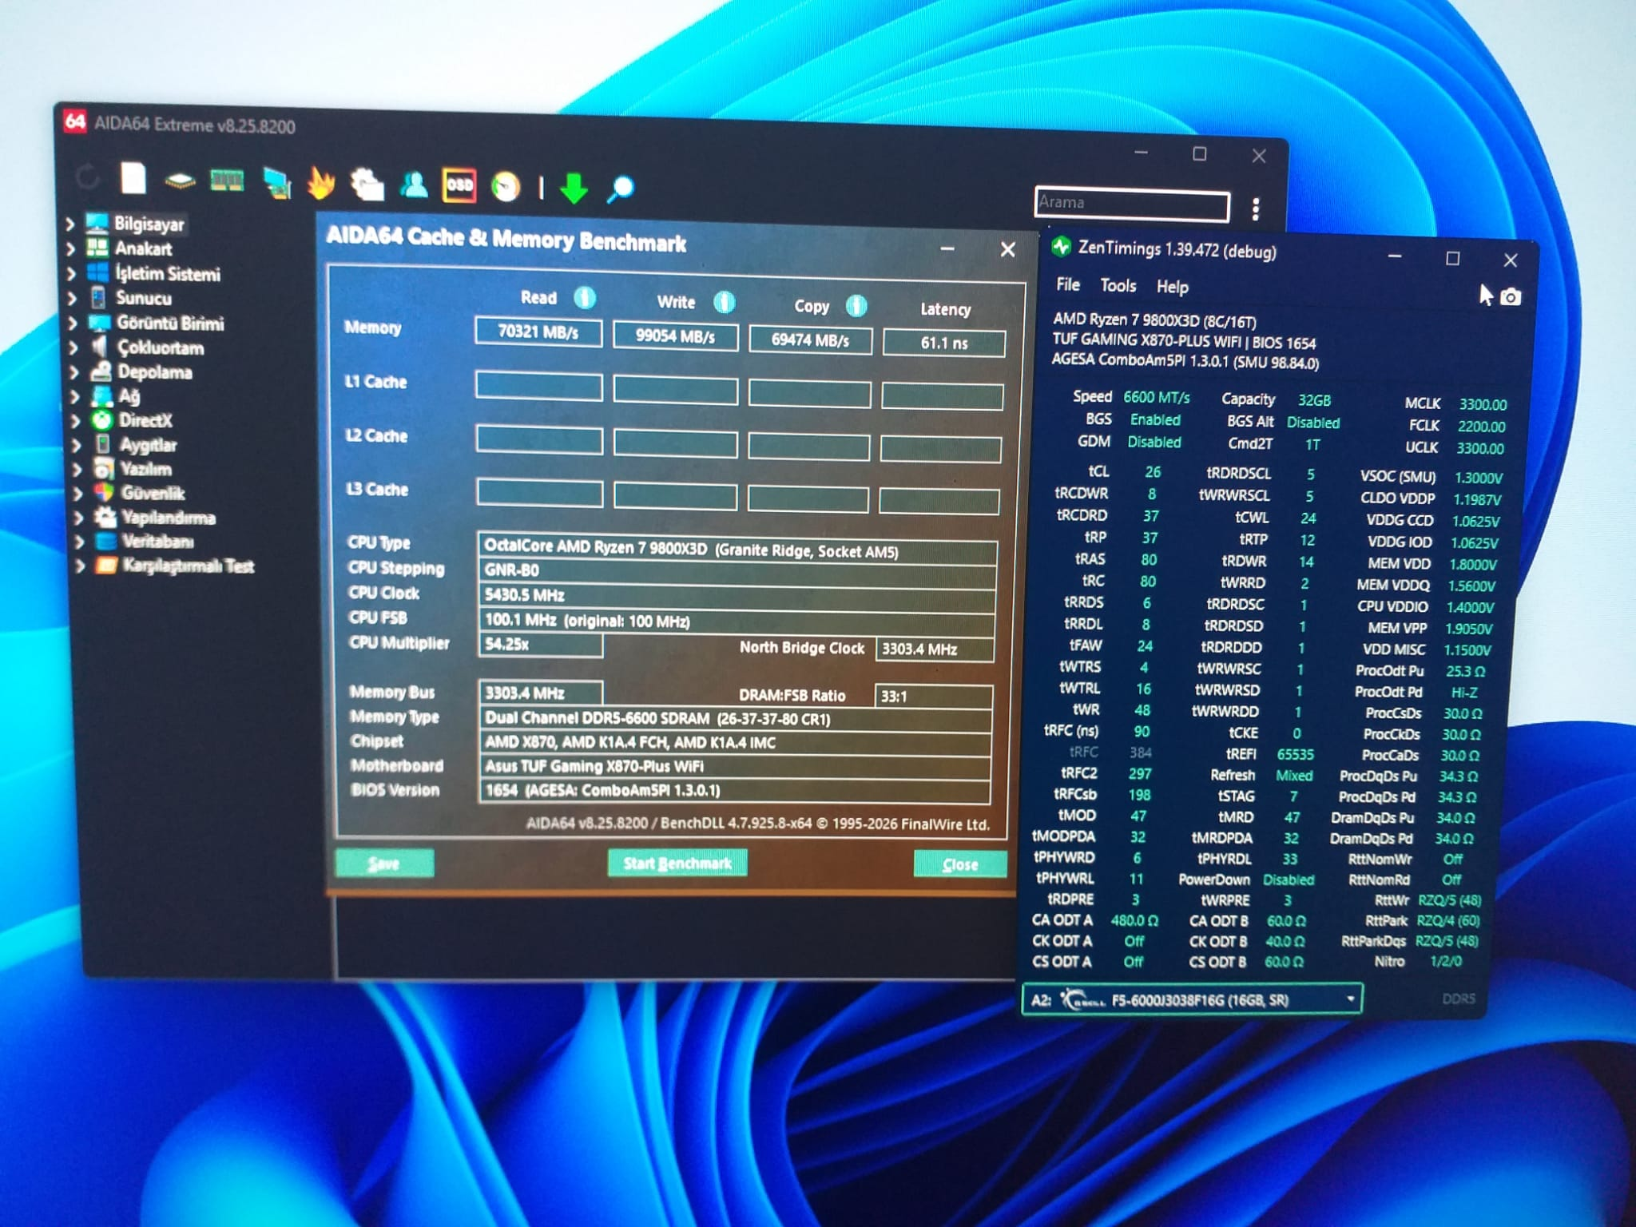The height and width of the screenshot is (1227, 1636).
Task: Open the three-dot menu beside Arama field
Action: [x=1256, y=209]
